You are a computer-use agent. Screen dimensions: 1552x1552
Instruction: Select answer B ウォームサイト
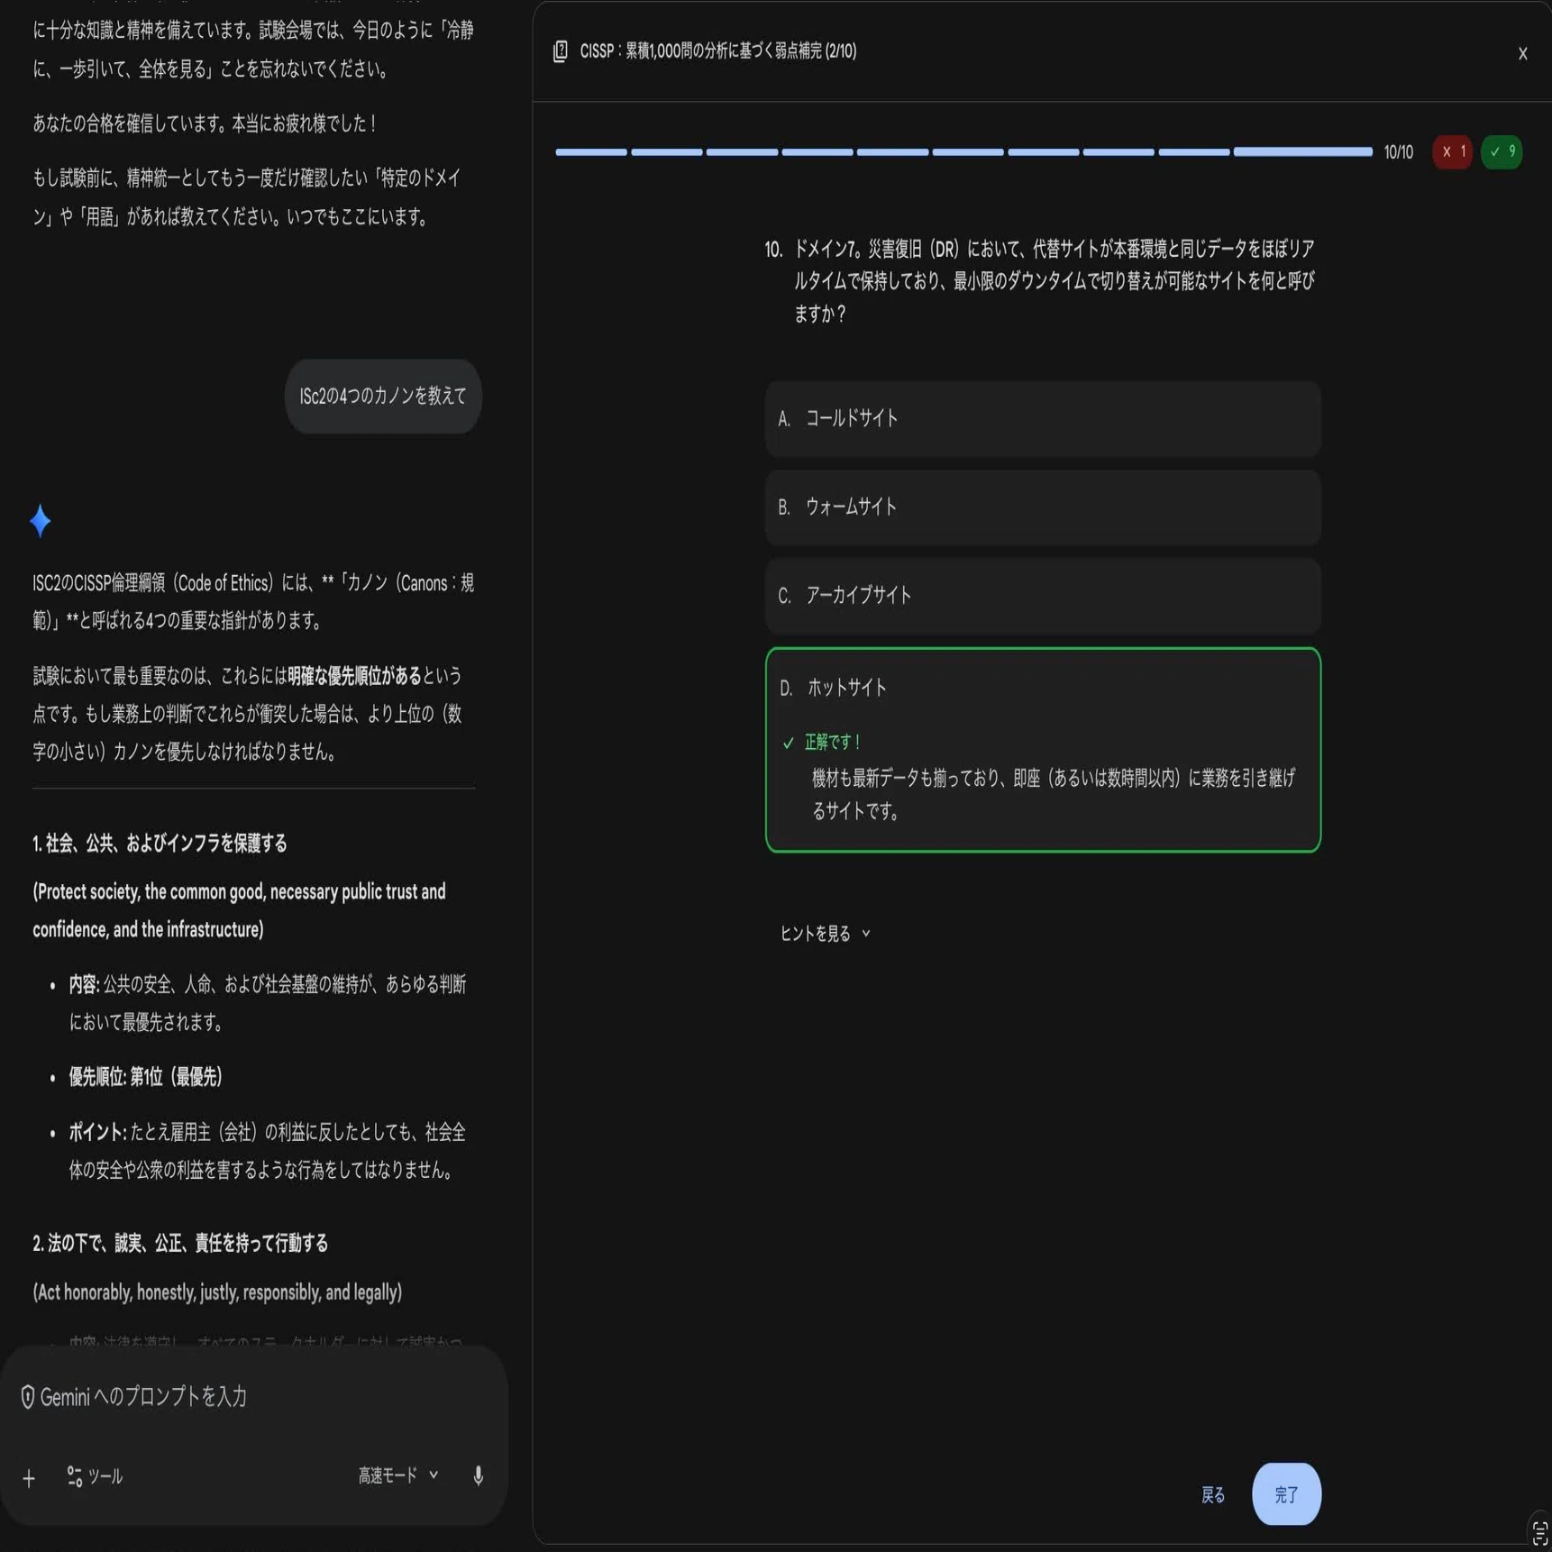1043,507
